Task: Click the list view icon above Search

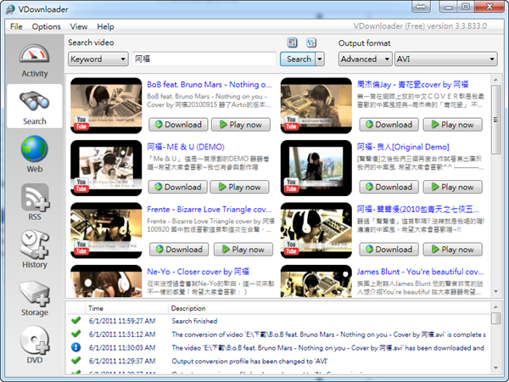Action: 292,42
